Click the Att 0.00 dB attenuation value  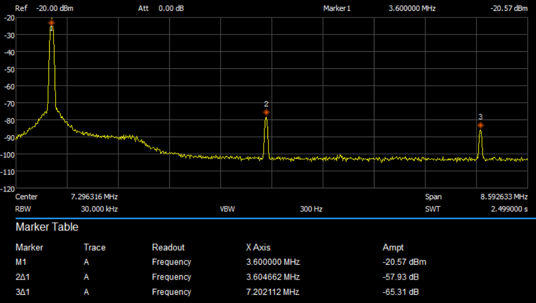click(x=170, y=9)
